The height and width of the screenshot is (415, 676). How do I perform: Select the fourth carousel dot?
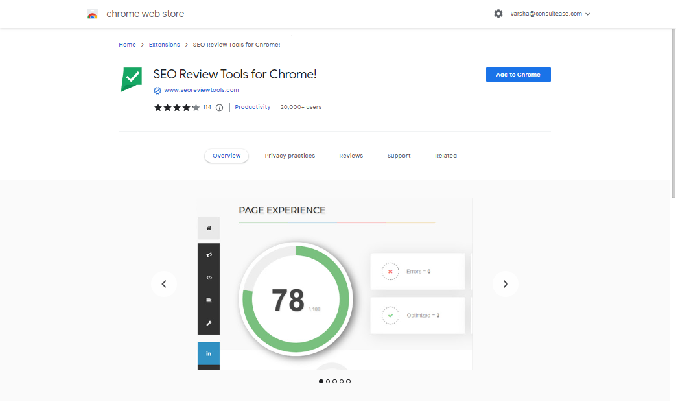pos(342,381)
